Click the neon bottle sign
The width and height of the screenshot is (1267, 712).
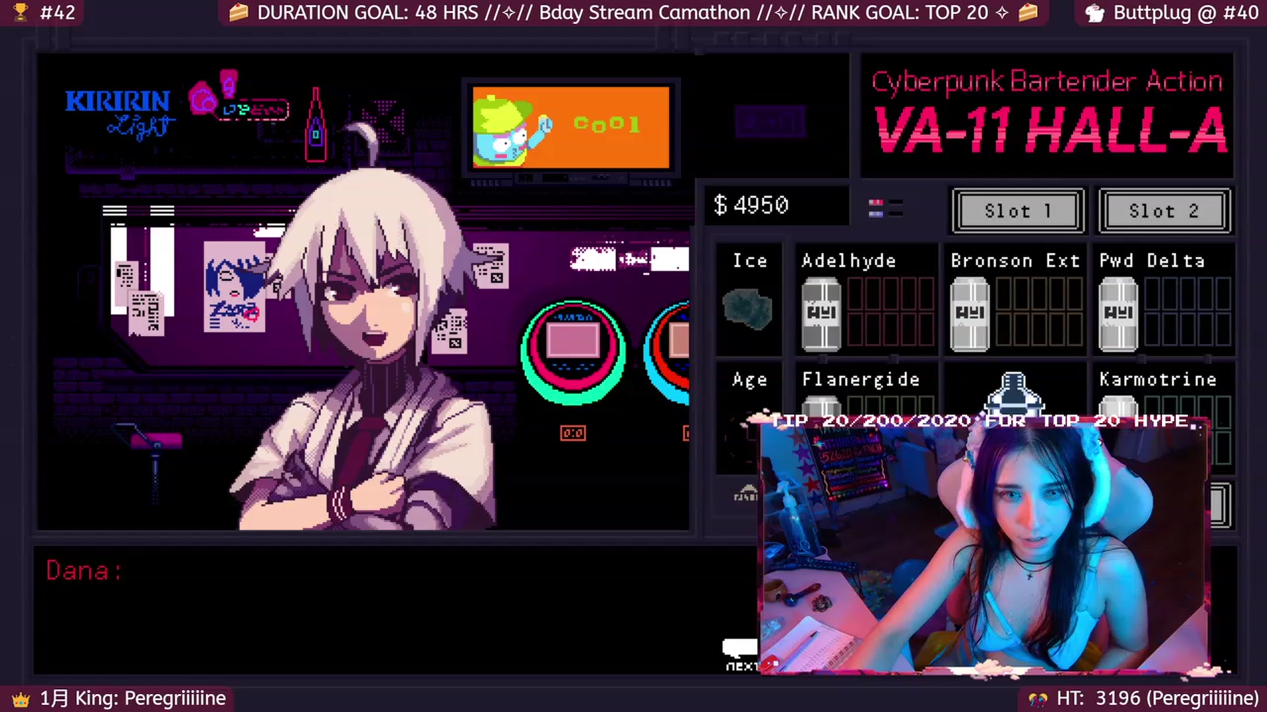315,125
